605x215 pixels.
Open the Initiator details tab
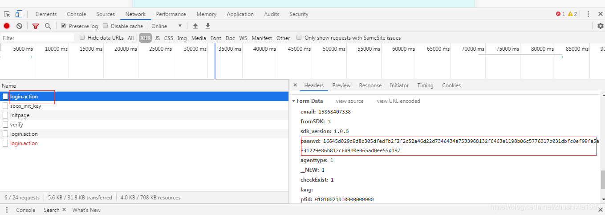[x=399, y=85]
